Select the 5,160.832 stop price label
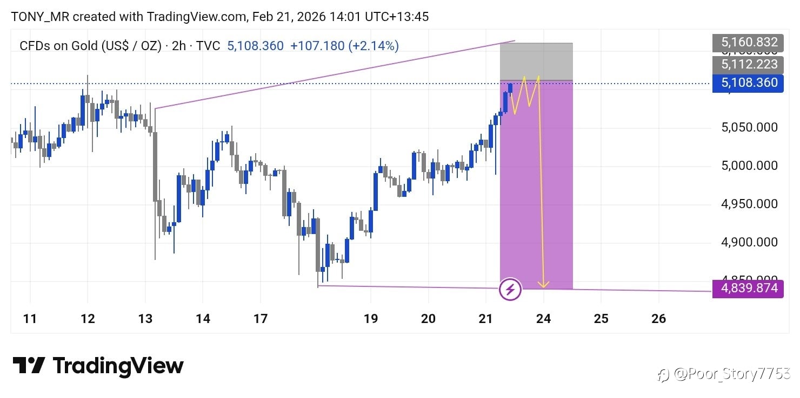The width and height of the screenshot is (800, 398). (748, 42)
